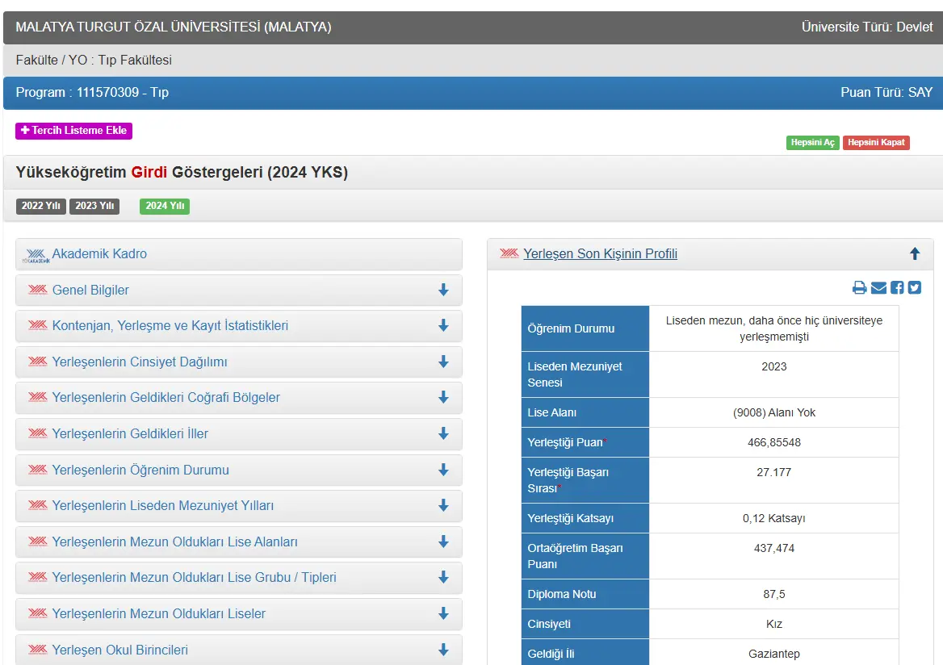Screen dimensions: 943x665
Task: Click YÖK logo next to Lise Alanları
Action: pos(37,542)
